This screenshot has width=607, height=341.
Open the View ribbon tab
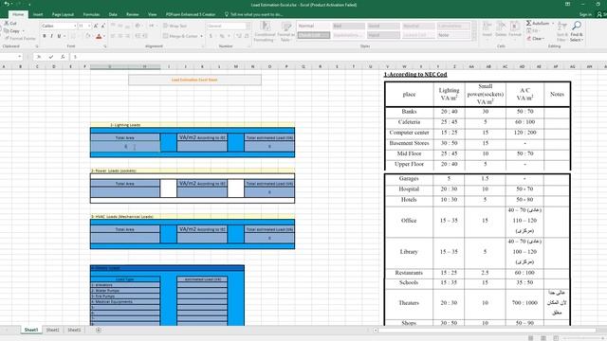click(152, 14)
